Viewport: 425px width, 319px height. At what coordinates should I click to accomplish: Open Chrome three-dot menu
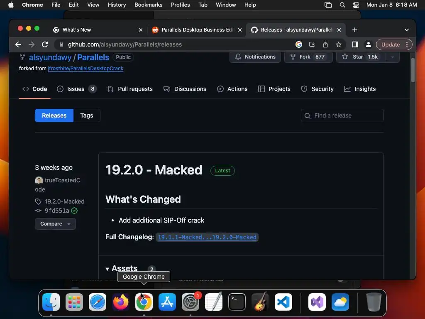point(407,44)
